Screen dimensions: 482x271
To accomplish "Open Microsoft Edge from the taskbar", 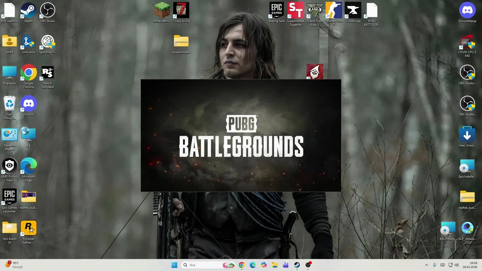I will (253, 265).
